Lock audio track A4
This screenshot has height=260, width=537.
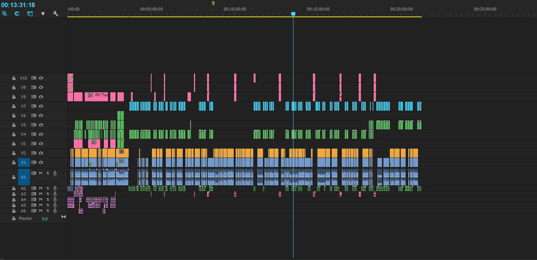click(14, 200)
